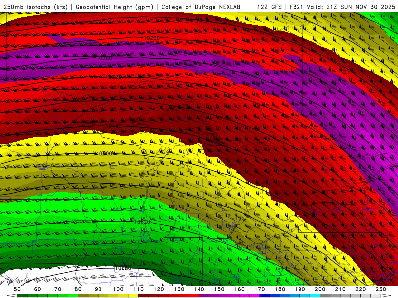The image size is (398, 298).
Task: Click the 190 value on the color scale
Action: pyautogui.click(x=300, y=289)
